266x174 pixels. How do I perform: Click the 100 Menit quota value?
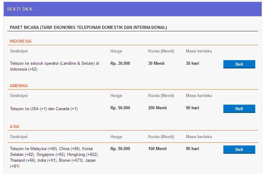tap(157, 149)
